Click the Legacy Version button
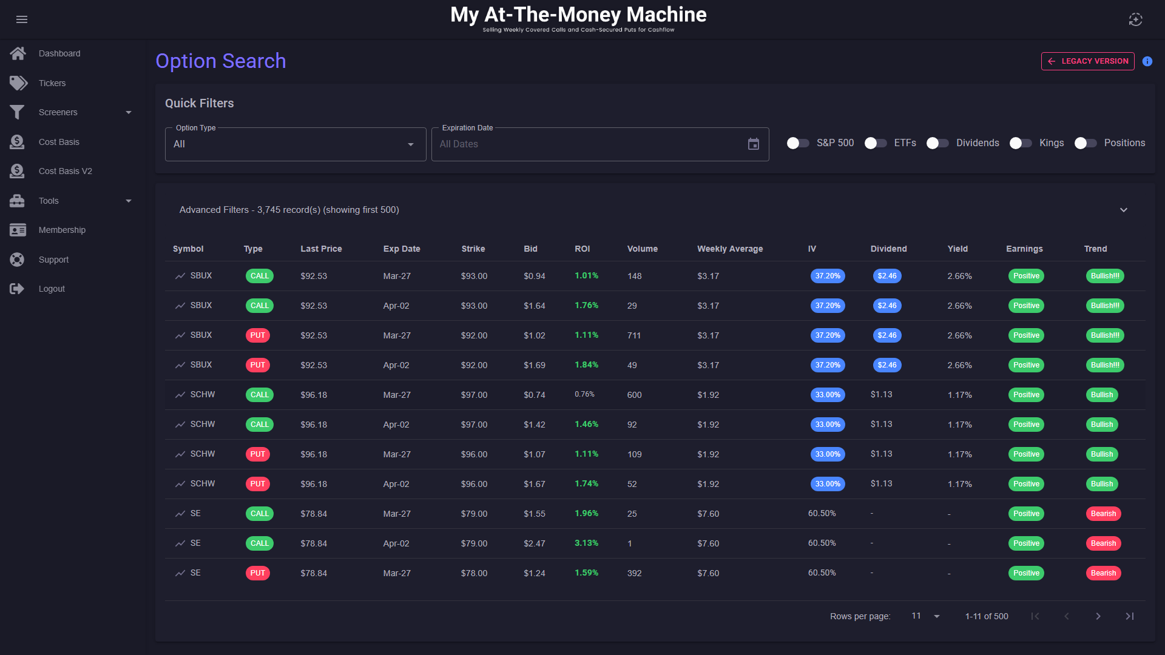Image resolution: width=1165 pixels, height=655 pixels. (1087, 61)
